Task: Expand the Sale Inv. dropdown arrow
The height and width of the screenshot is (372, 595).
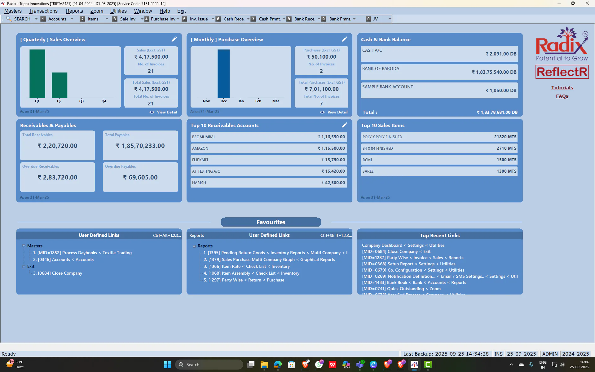Action: point(142,19)
